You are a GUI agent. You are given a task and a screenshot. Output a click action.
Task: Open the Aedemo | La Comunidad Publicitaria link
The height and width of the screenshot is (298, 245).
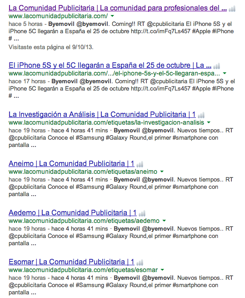73,212
